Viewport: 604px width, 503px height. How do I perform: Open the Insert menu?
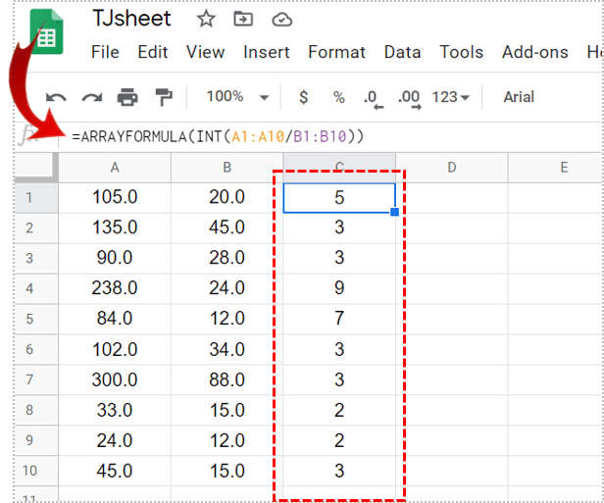click(x=266, y=52)
